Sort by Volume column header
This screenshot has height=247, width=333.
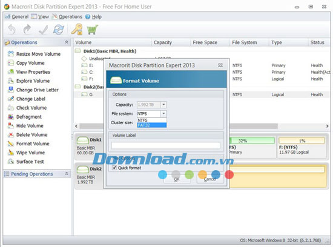[x=113, y=42]
